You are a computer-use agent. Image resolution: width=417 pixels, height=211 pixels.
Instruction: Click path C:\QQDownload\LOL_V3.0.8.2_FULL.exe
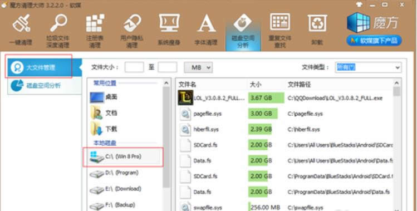point(335,98)
